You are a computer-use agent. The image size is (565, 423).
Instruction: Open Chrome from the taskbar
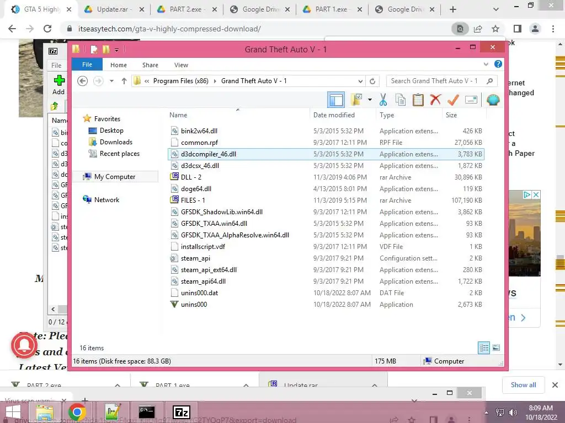click(x=77, y=412)
